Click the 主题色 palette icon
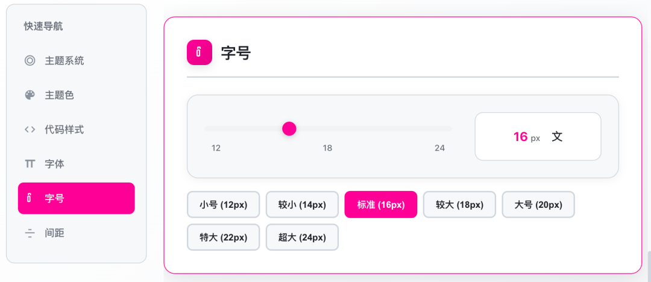This screenshot has width=651, height=282. (x=30, y=95)
